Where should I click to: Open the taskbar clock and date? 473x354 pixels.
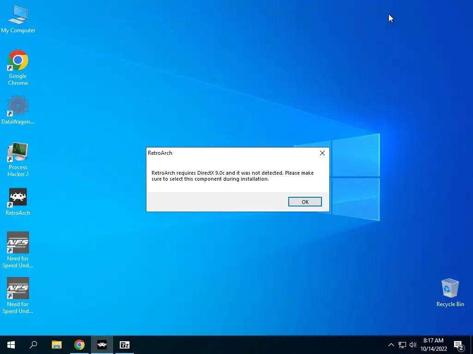click(433, 345)
